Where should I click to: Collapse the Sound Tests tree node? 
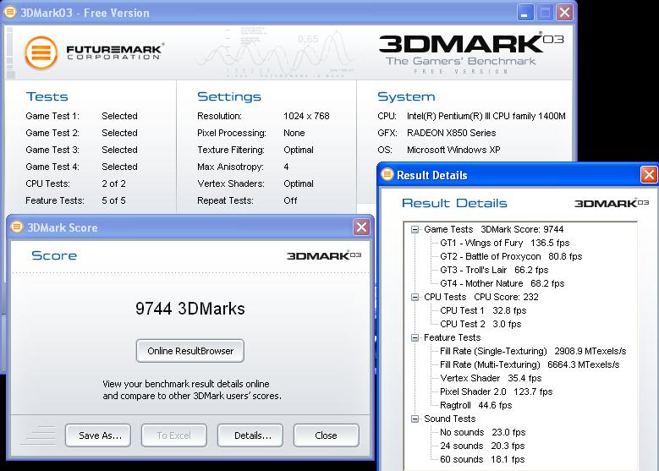point(415,419)
